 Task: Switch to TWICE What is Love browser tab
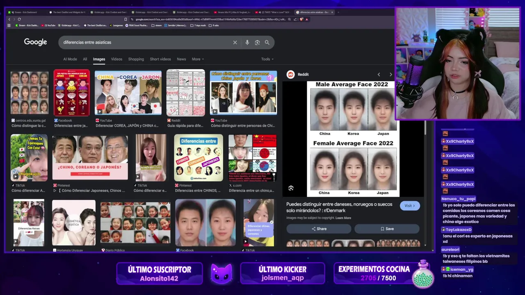(x=273, y=12)
